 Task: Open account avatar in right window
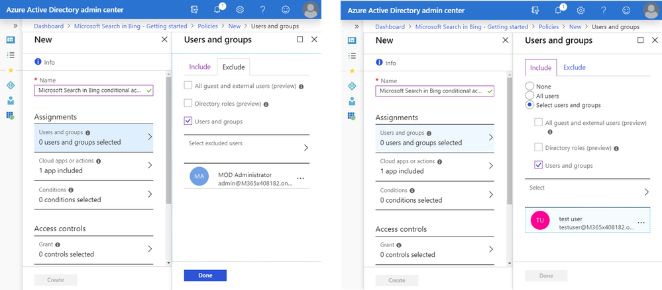click(652, 10)
